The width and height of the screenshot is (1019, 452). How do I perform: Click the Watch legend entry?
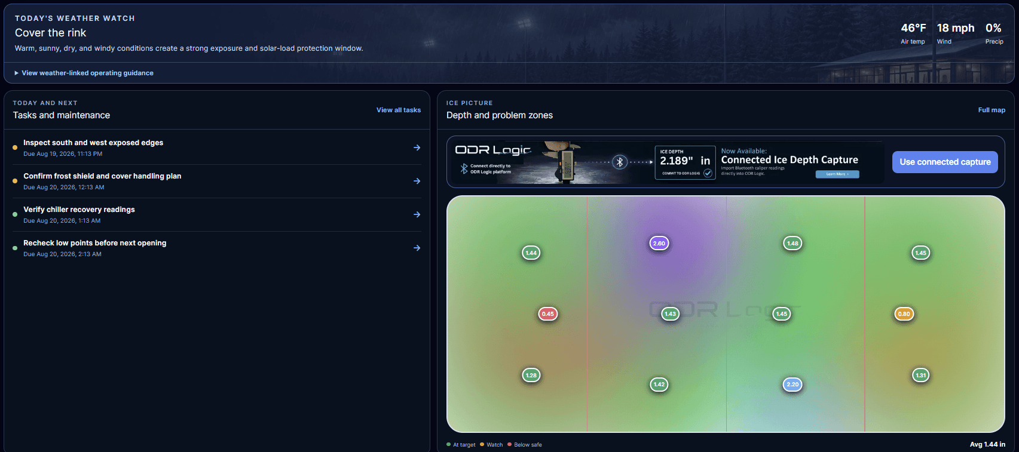(x=491, y=445)
